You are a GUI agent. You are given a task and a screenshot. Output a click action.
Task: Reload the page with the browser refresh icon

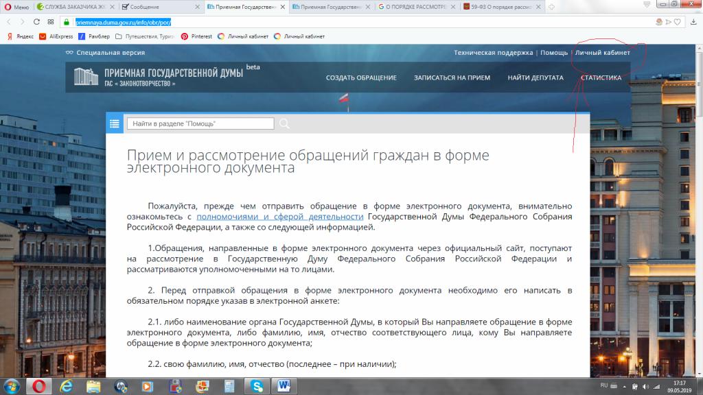pyautogui.click(x=36, y=22)
